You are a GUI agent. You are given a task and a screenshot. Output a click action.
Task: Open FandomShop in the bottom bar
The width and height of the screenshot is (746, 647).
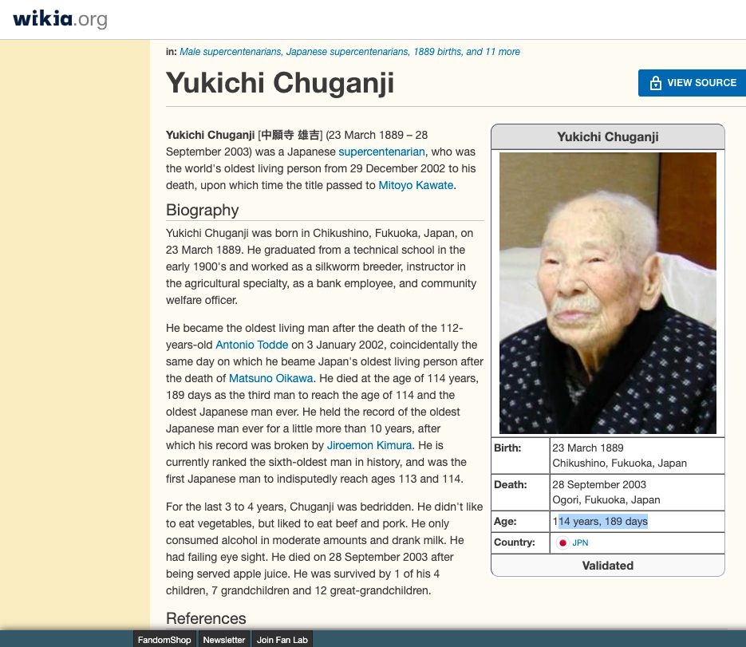click(165, 640)
